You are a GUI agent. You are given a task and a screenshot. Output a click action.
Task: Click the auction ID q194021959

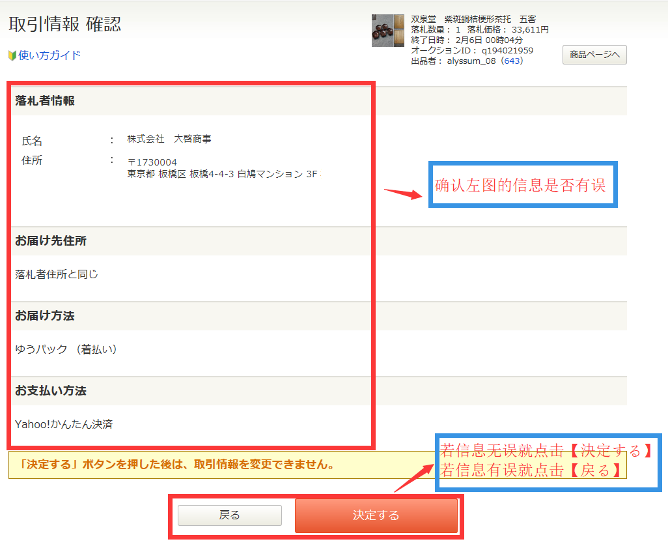click(507, 50)
